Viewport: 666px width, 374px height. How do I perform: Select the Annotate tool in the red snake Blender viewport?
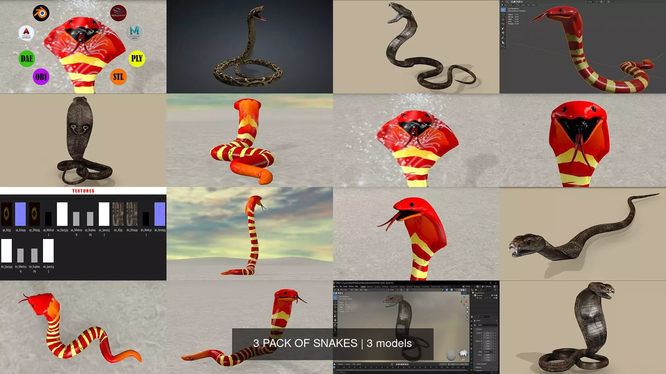(503, 38)
